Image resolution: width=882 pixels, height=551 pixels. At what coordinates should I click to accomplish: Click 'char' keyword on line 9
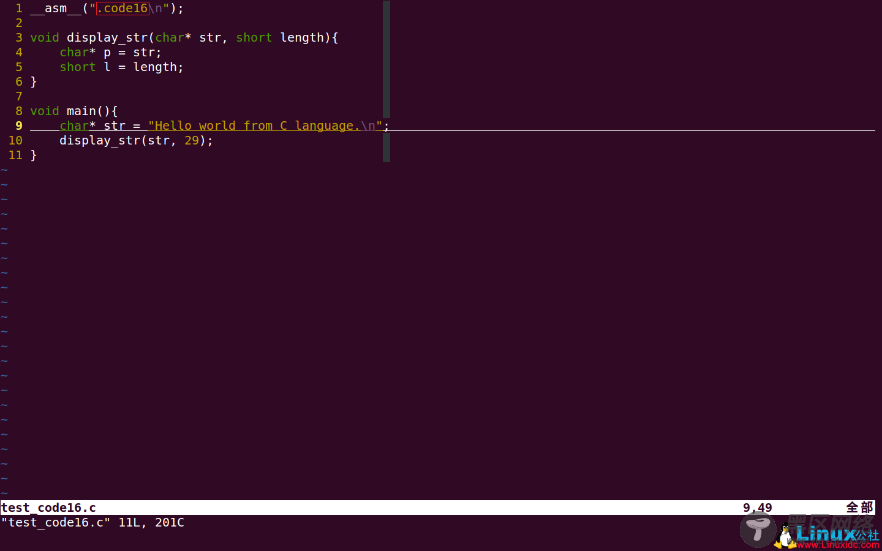pyautogui.click(x=74, y=126)
